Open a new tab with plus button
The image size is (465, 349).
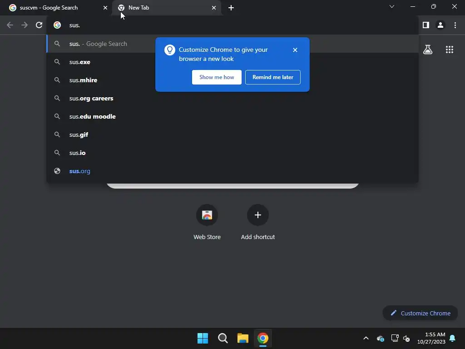pos(231,8)
